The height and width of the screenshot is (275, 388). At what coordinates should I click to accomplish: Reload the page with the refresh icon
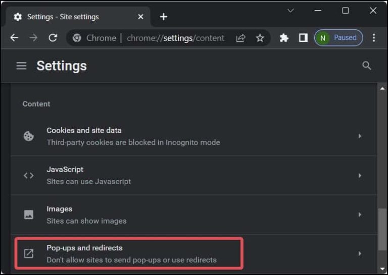click(53, 38)
